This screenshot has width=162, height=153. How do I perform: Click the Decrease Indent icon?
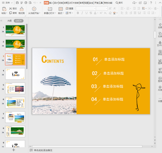pos(134,8)
